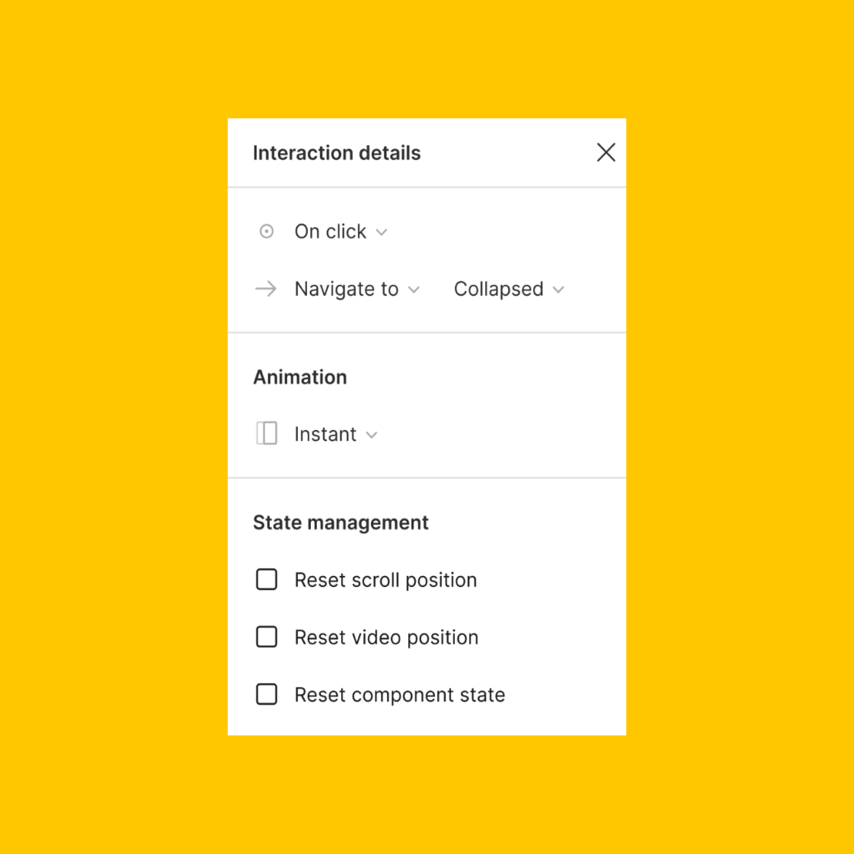The width and height of the screenshot is (854, 854).
Task: Tick the Reset video position checkbox
Action: tap(266, 637)
